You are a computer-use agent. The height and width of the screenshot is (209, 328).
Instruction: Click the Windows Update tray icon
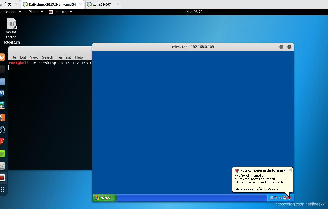click(285, 198)
